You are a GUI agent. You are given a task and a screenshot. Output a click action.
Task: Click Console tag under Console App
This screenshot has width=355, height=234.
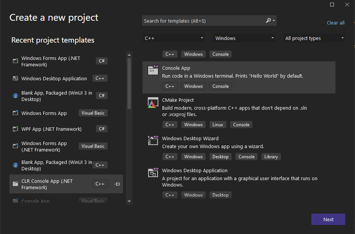coord(220,86)
